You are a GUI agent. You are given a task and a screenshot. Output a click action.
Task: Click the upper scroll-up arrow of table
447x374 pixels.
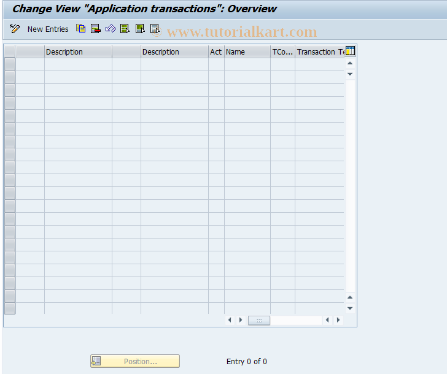tap(350, 63)
